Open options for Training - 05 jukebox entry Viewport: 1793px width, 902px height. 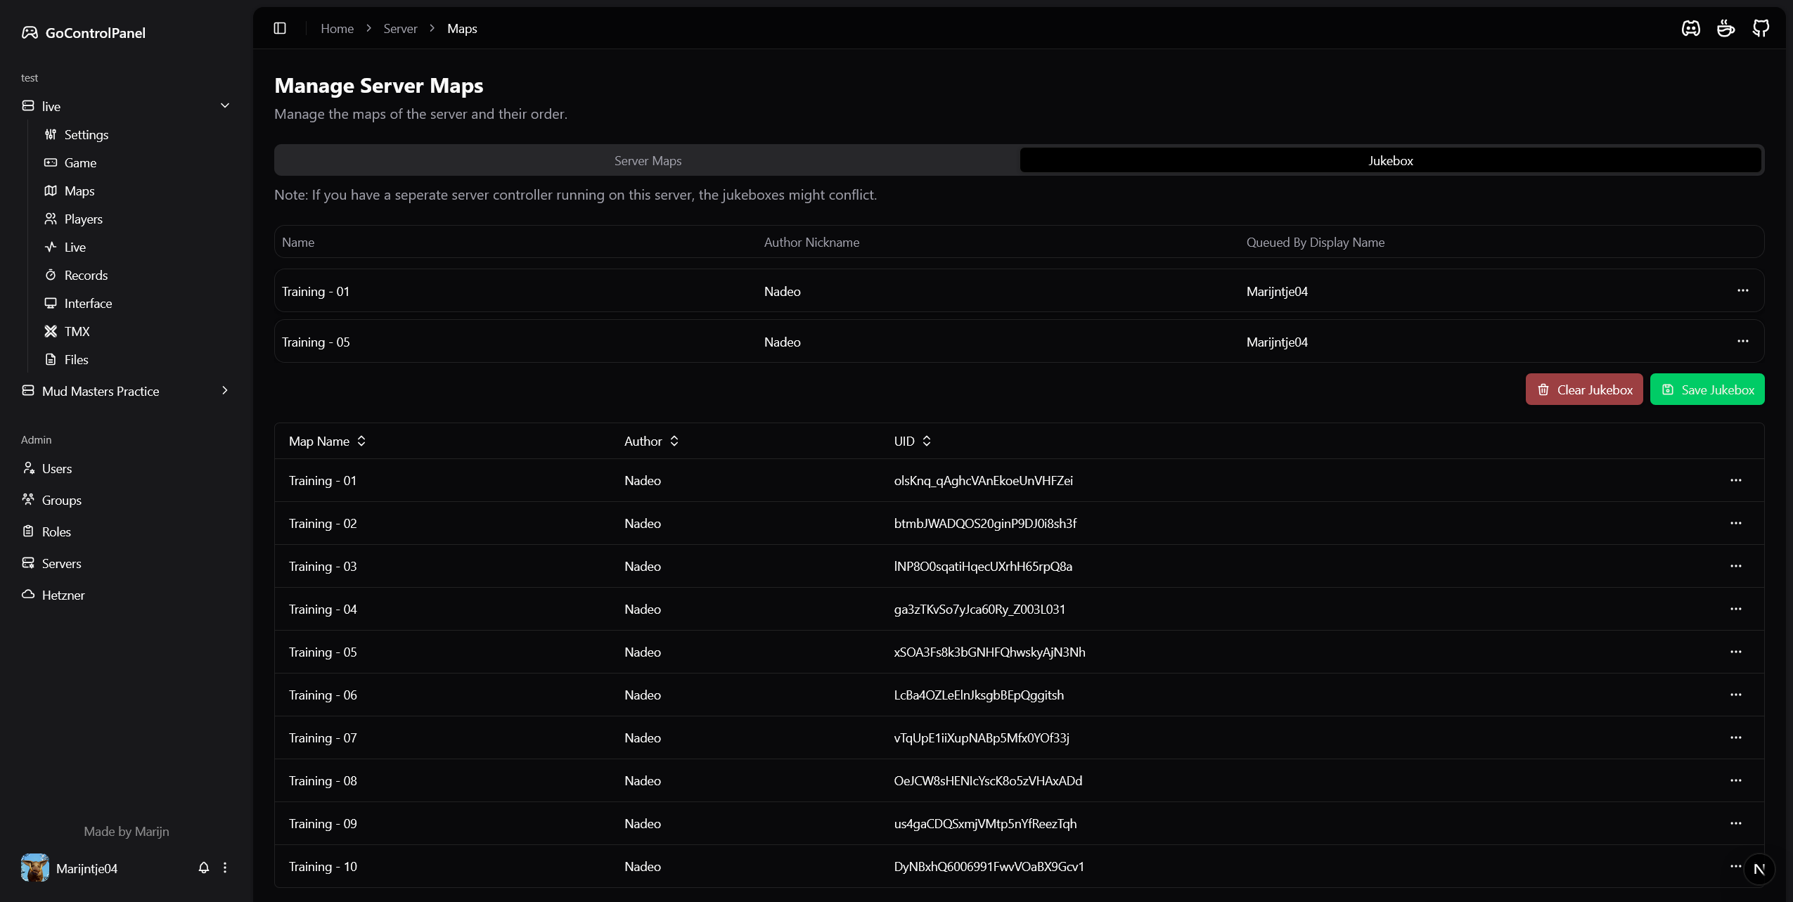(1742, 342)
